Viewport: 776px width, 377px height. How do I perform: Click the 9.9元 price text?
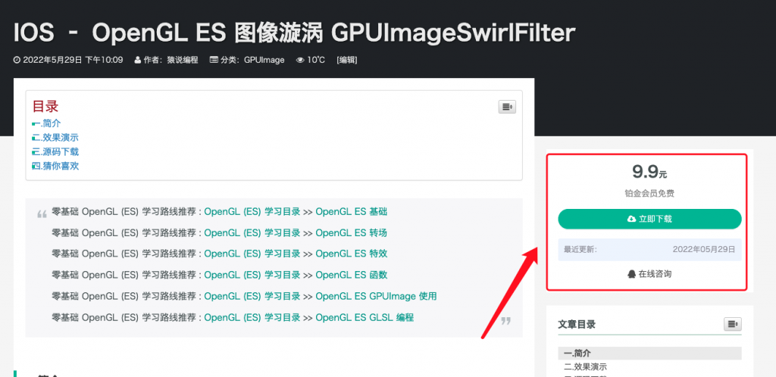pos(649,172)
